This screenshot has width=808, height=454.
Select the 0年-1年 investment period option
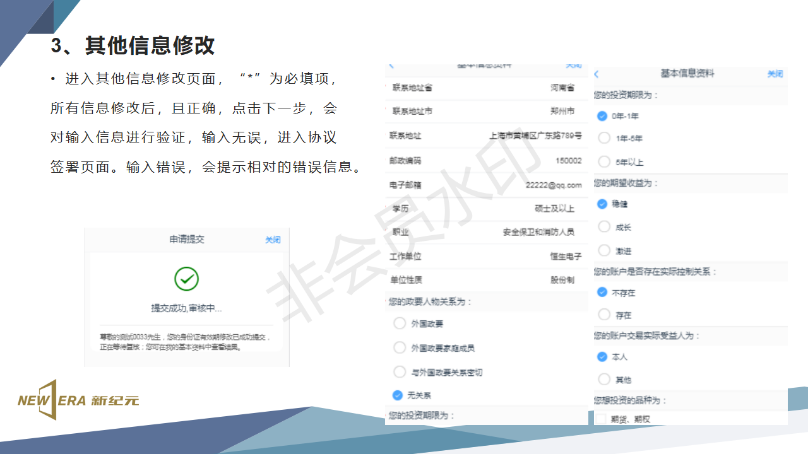602,116
